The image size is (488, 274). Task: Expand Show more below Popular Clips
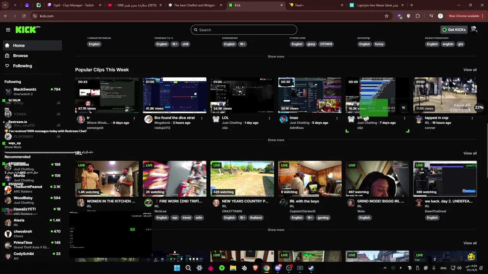click(276, 140)
